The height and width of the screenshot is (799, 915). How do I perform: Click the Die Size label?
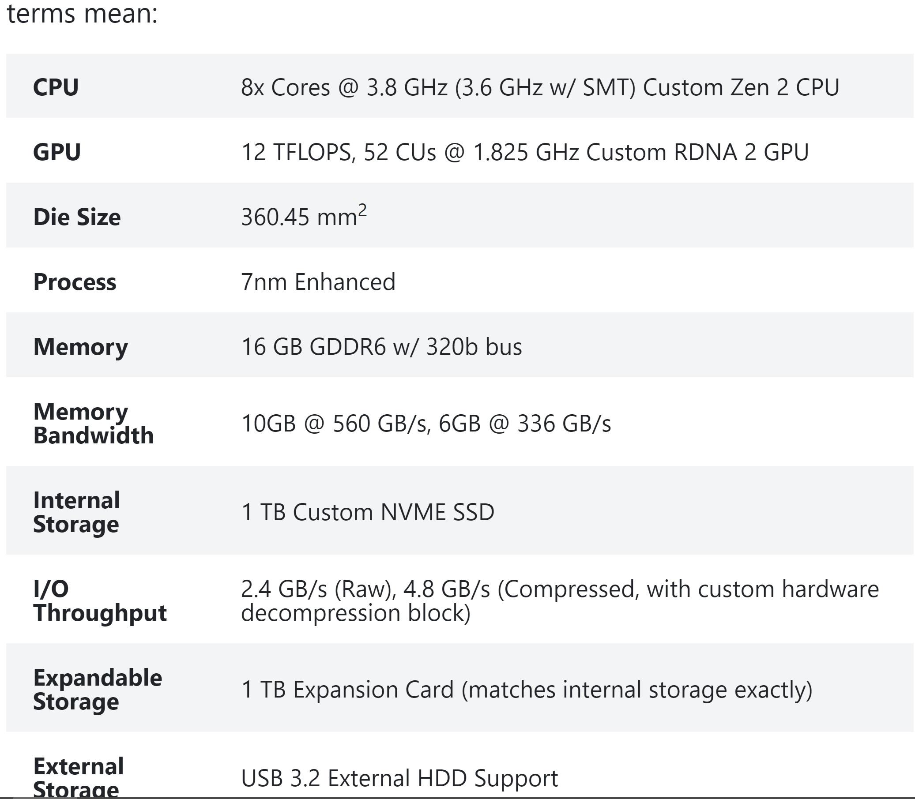[x=77, y=217]
